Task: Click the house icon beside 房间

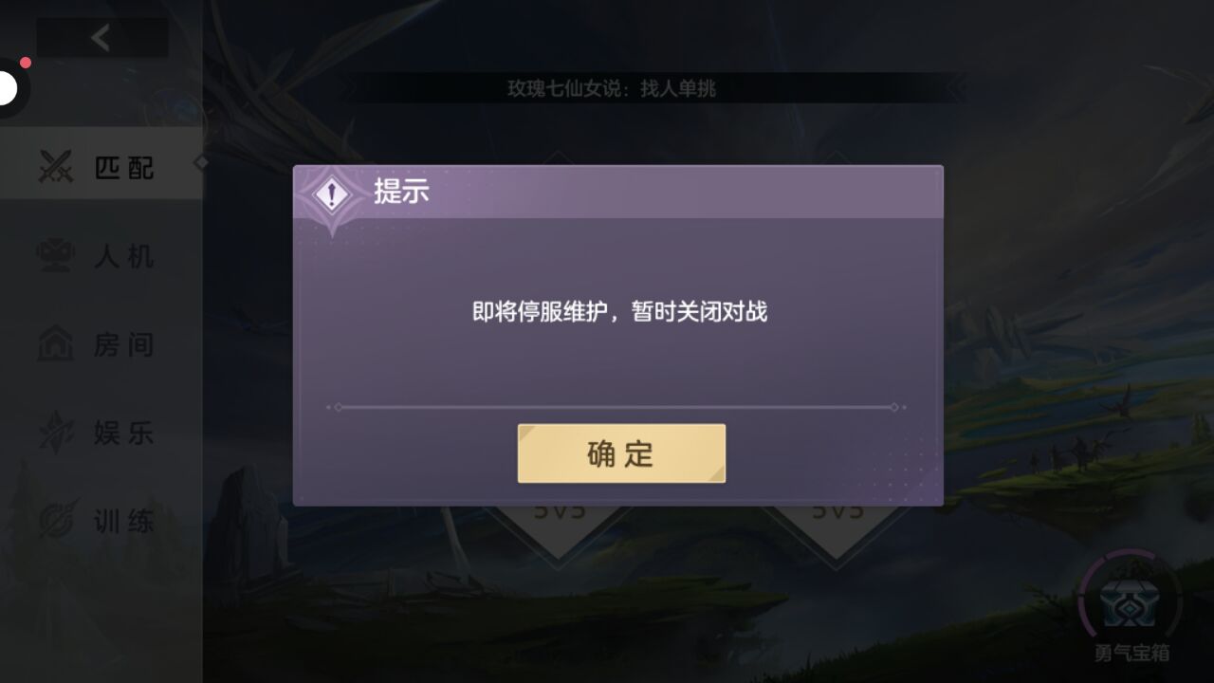Action: pyautogui.click(x=56, y=344)
